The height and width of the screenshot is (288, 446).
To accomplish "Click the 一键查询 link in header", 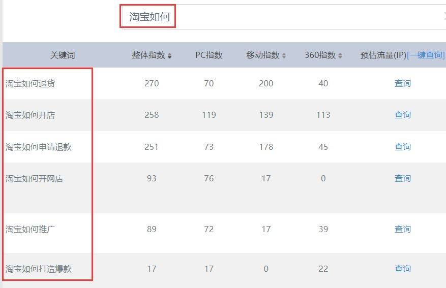I will [x=426, y=55].
